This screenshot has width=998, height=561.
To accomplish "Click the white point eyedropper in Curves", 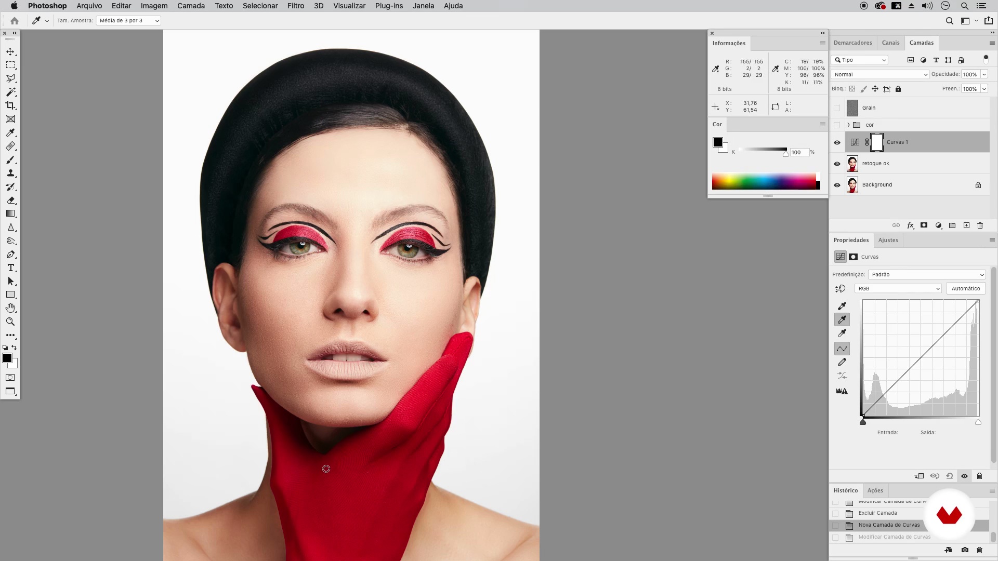I will [x=842, y=333].
